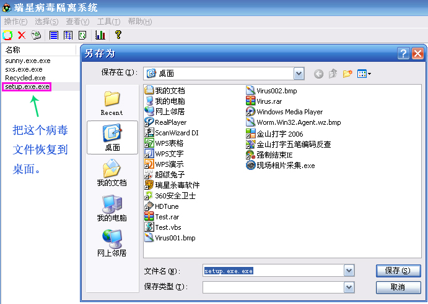Close the 另存为 dialog

tap(417, 53)
